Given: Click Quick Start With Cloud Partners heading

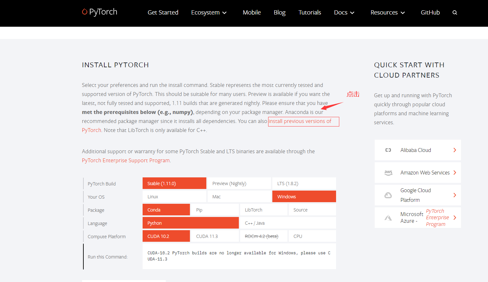Looking at the screenshot, I should (x=409, y=70).
